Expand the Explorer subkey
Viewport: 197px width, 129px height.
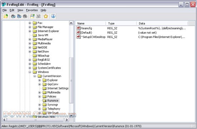39,80
